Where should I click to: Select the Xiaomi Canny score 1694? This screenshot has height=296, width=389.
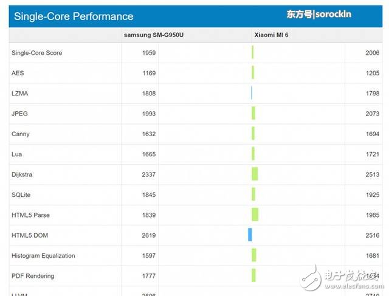[x=373, y=134]
